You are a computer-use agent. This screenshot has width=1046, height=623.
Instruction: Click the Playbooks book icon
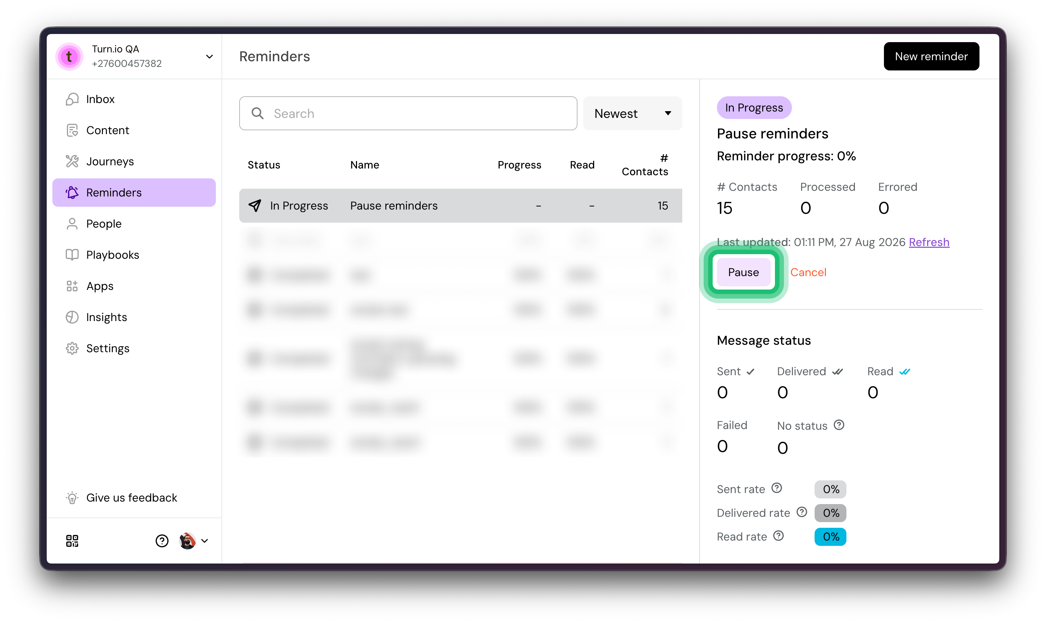(x=72, y=255)
